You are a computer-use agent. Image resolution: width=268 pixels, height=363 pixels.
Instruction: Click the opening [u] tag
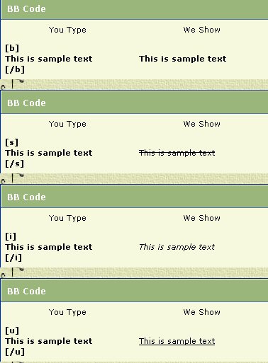[12, 330]
